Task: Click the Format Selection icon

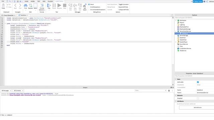Action: point(42,5)
